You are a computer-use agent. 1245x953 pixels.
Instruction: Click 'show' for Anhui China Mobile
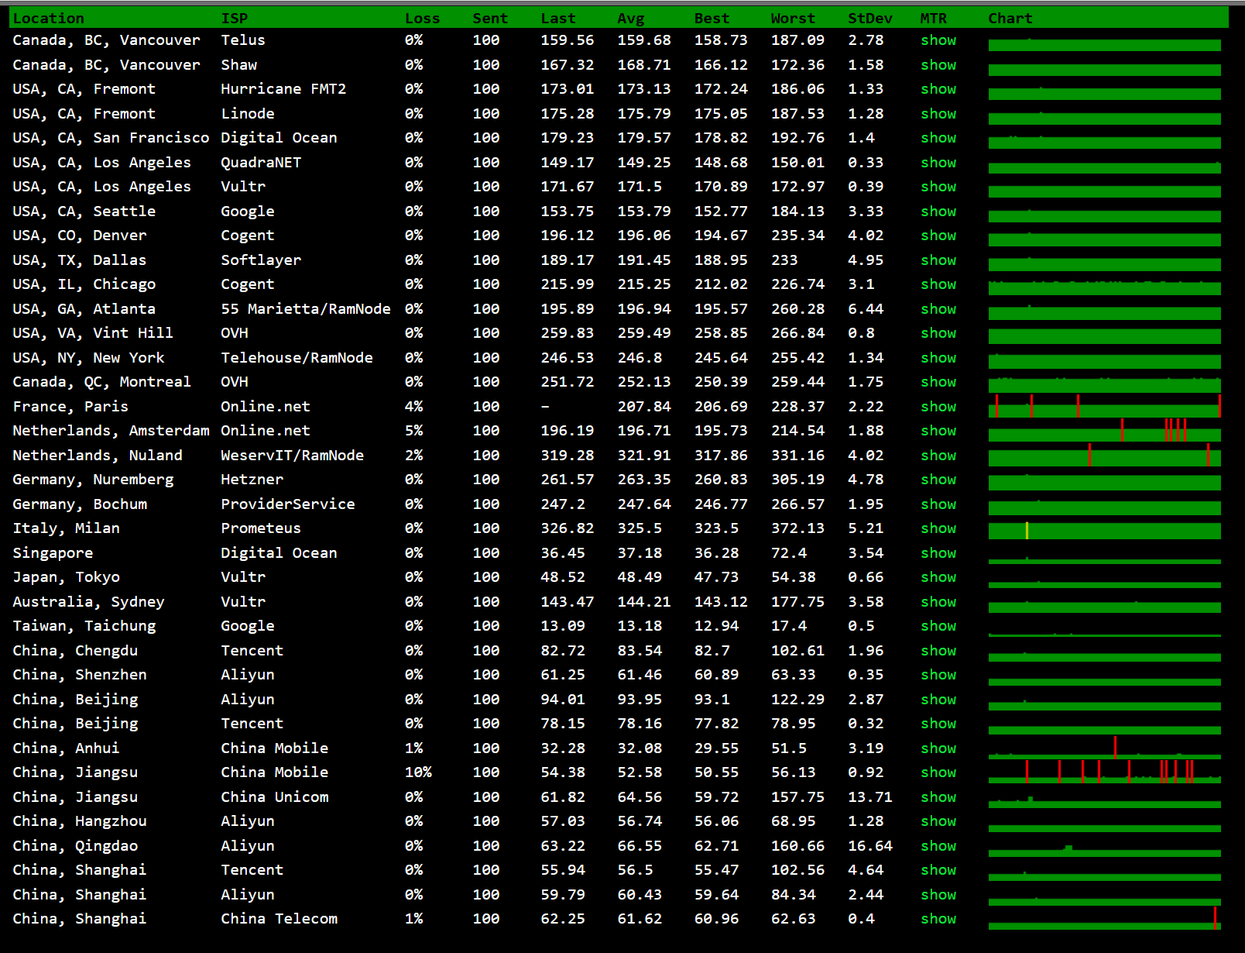click(x=938, y=748)
